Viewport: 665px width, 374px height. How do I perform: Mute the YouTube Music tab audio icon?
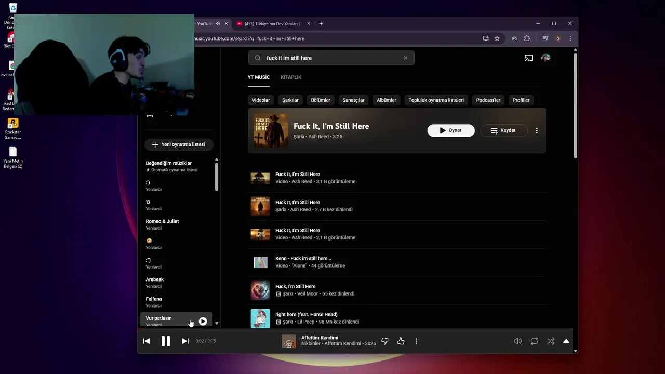(x=218, y=23)
